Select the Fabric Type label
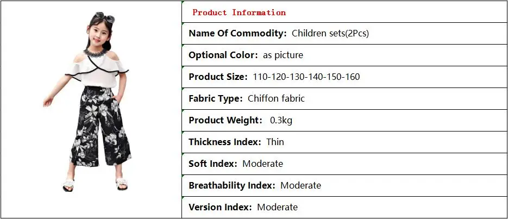Viewport: 508px width, 219px height. [x=216, y=98]
